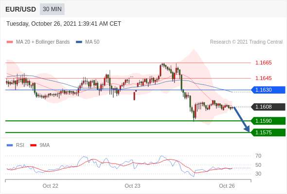
Task: Click the 1.1645 resistance level label
Action: point(263,78)
